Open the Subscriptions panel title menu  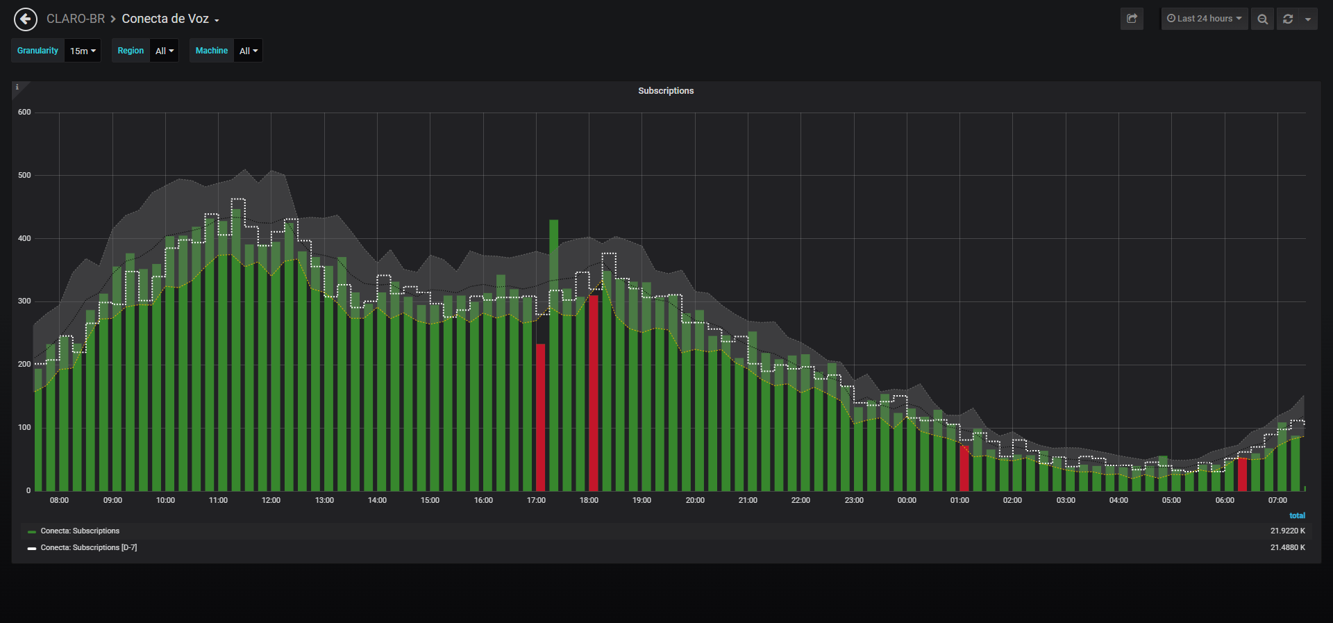pos(666,91)
